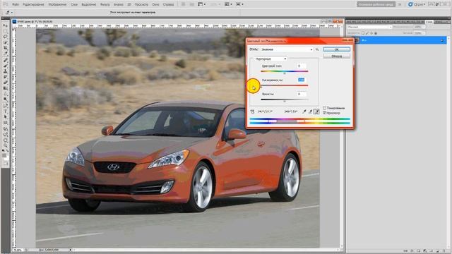
Task: Open the View Extras dropdown in application bar
Action: 202,4
